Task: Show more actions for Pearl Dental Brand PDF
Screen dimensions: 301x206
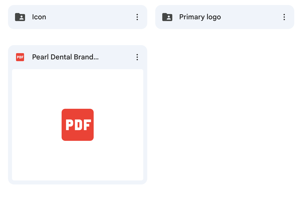Action: 137,57
